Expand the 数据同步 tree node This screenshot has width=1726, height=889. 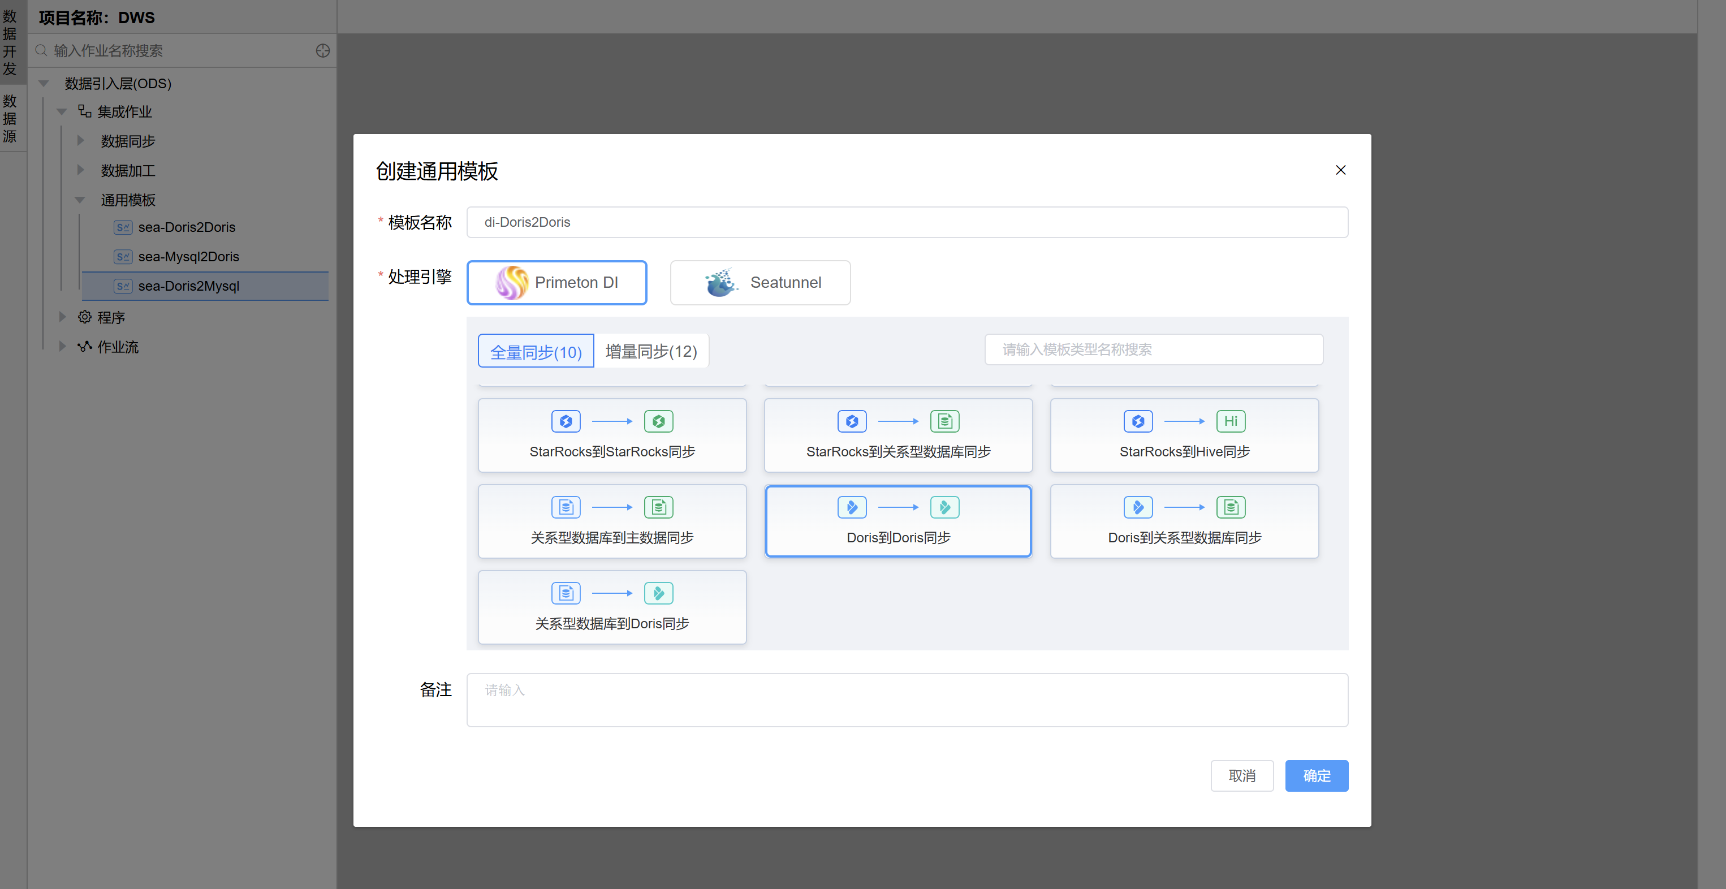tap(80, 141)
